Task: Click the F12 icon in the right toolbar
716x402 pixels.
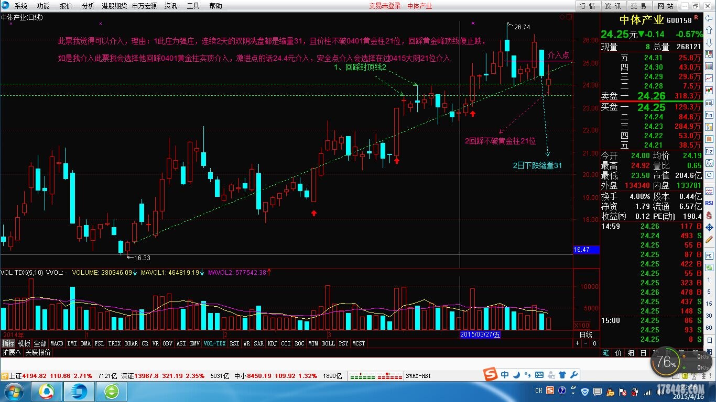Action: pyautogui.click(x=709, y=151)
